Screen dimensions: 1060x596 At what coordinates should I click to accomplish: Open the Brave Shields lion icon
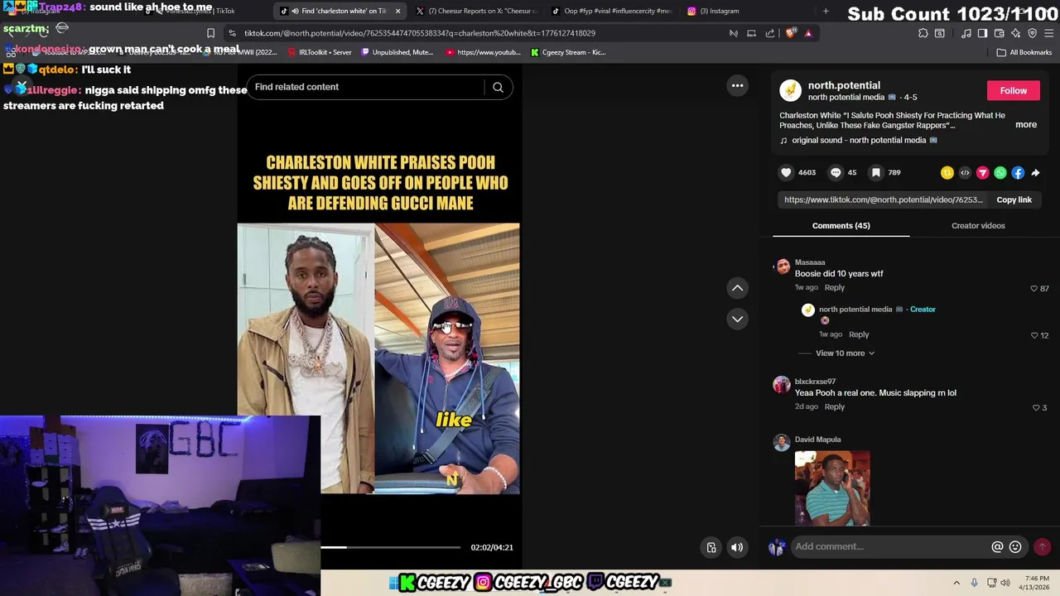pyautogui.click(x=791, y=33)
